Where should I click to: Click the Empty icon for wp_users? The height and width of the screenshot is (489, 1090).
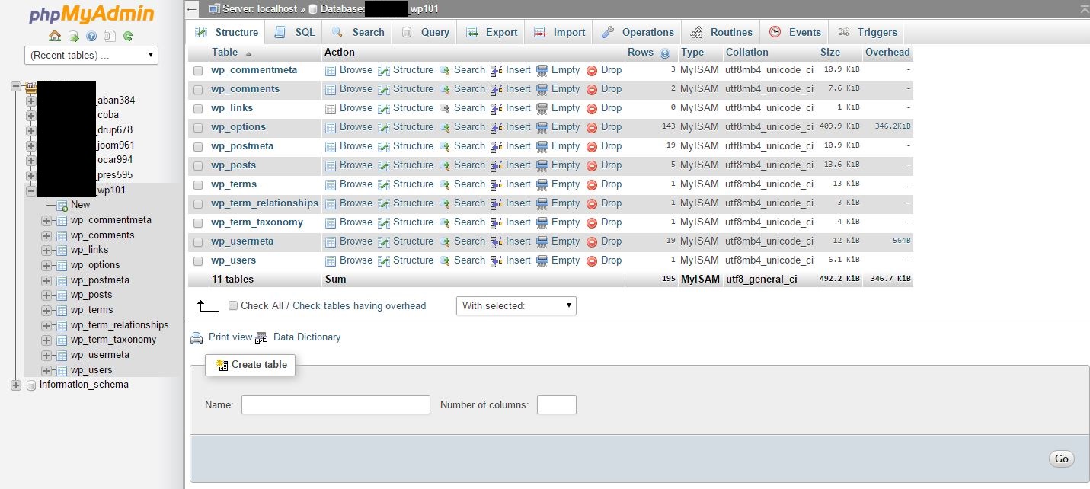point(542,260)
